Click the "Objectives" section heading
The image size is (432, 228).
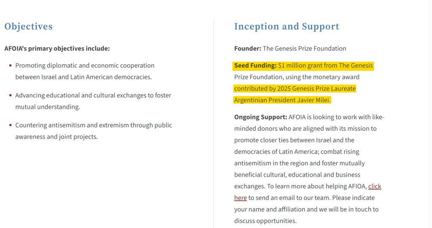(x=28, y=27)
